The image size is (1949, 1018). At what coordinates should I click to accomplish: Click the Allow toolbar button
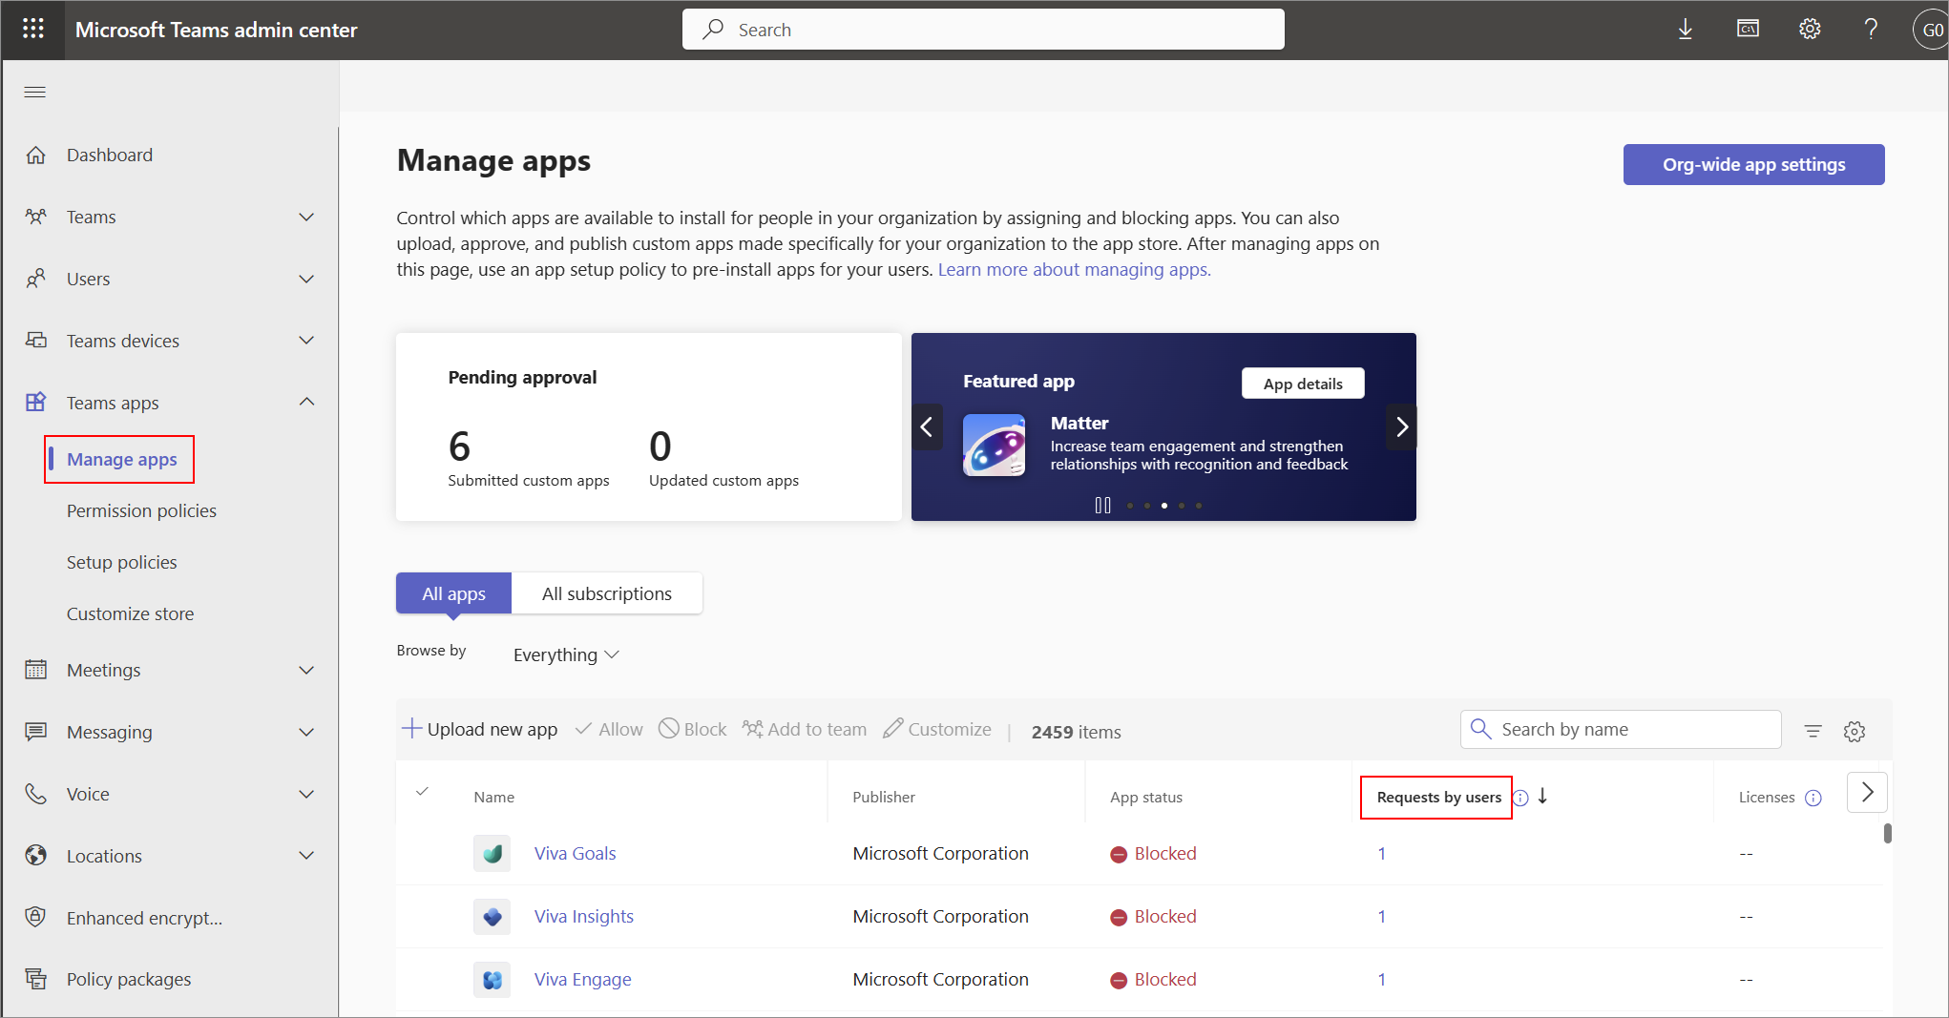(x=609, y=729)
